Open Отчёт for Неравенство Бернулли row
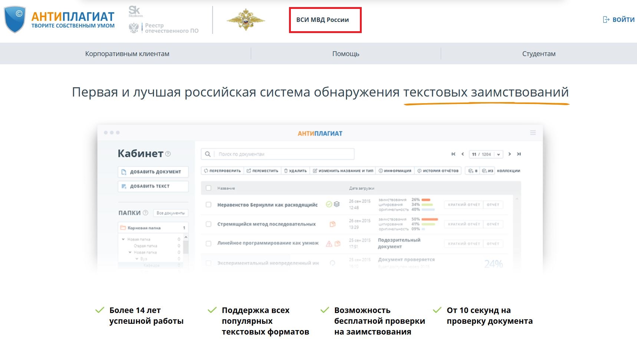 [493, 205]
